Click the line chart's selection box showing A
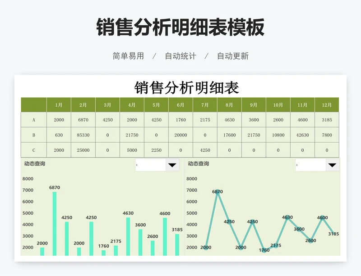Image resolution: width=361 pixels, height=276 pixels. coord(310,165)
